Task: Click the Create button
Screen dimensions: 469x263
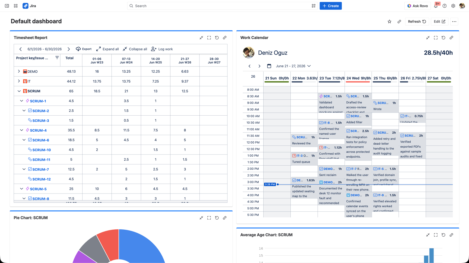Action: coord(331,6)
